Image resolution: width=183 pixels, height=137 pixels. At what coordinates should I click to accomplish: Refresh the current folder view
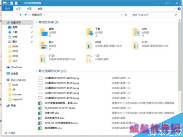[126, 15]
